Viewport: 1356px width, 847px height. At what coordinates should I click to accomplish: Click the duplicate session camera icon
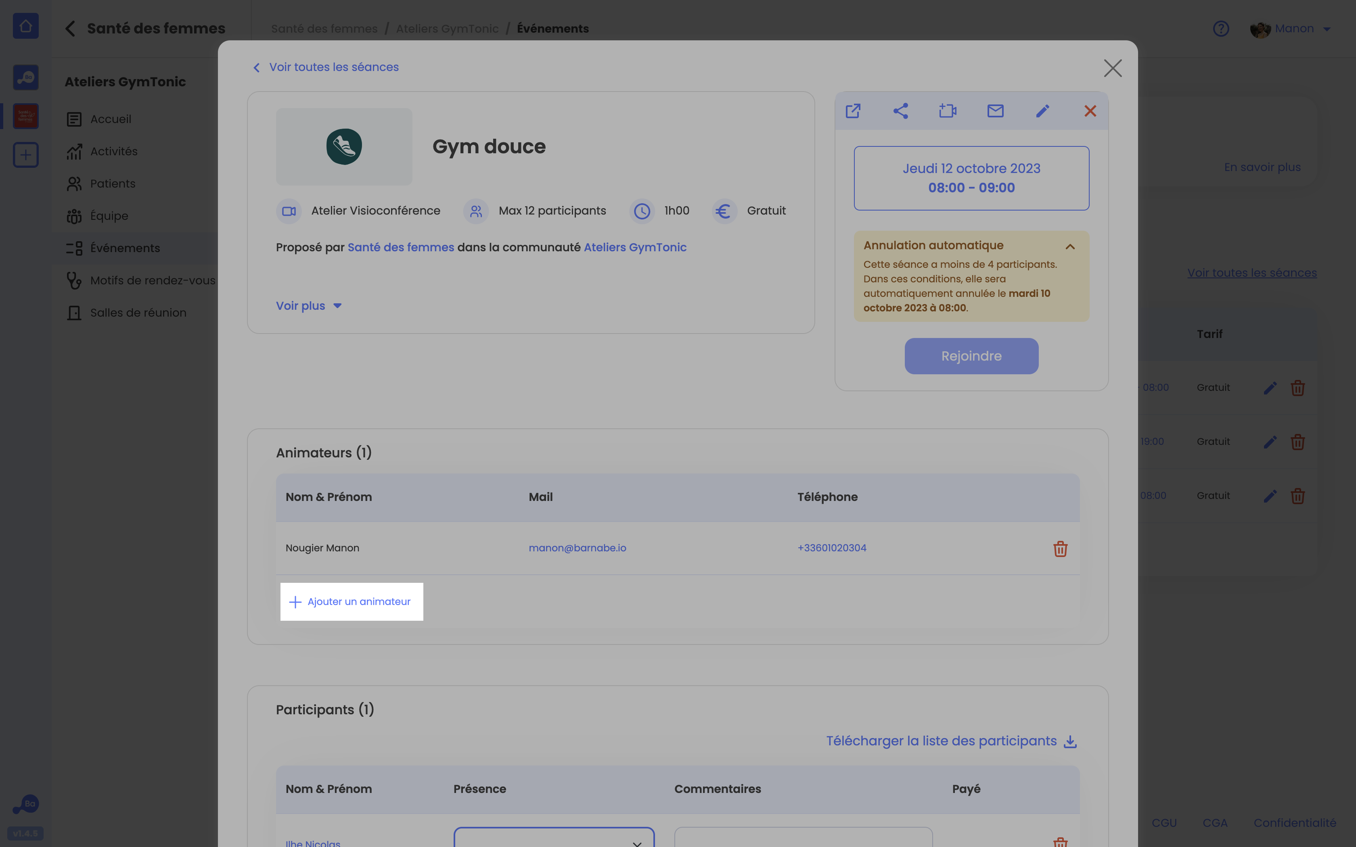click(948, 111)
